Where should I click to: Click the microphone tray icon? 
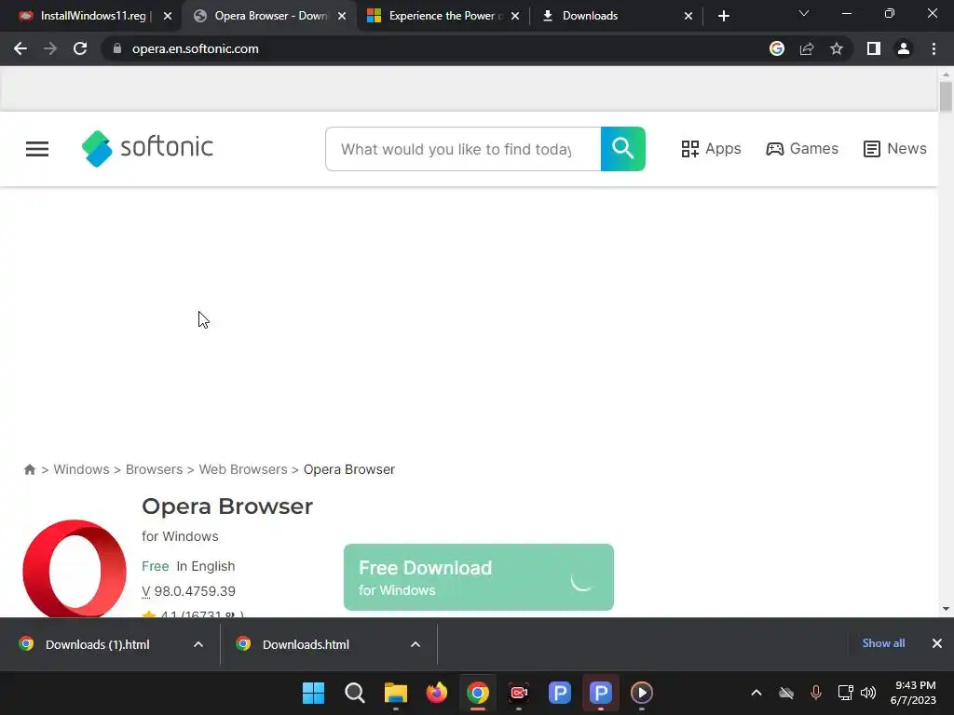(x=816, y=693)
